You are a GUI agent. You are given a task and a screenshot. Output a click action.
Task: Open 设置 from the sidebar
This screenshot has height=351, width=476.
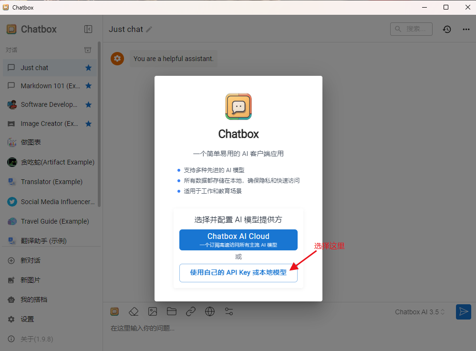26,319
